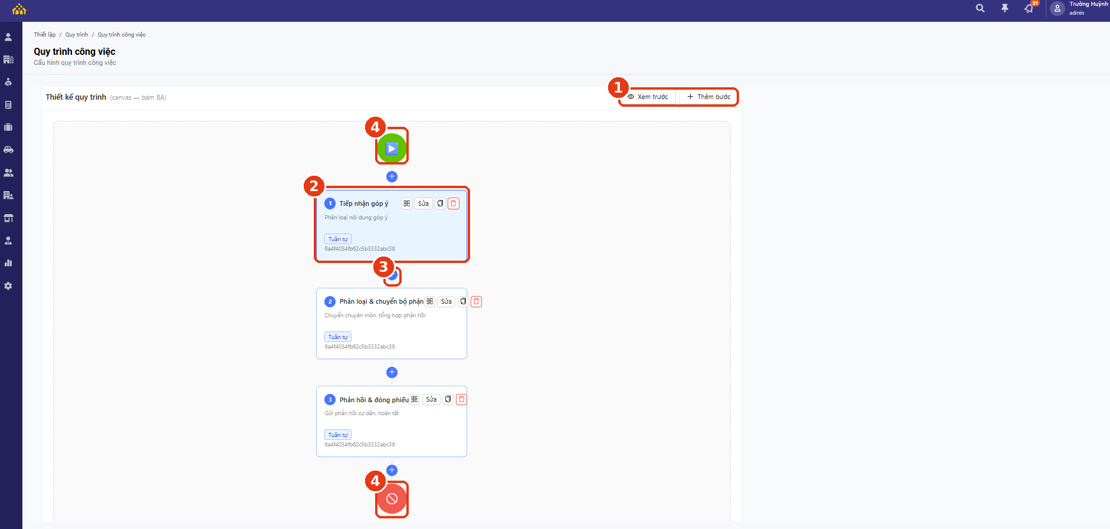Open the gear settings sidebar icon
The width and height of the screenshot is (1110, 529).
(x=8, y=286)
